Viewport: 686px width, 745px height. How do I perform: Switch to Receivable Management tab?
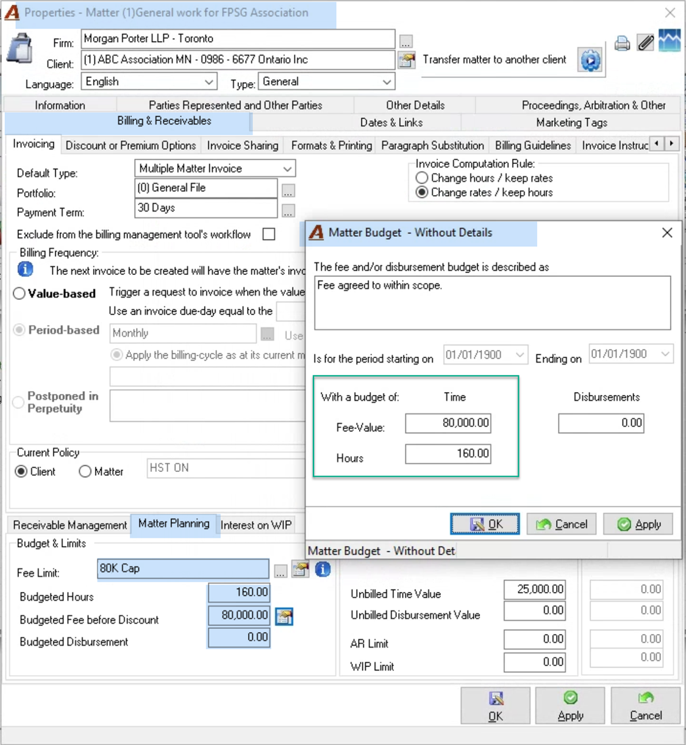(x=70, y=525)
